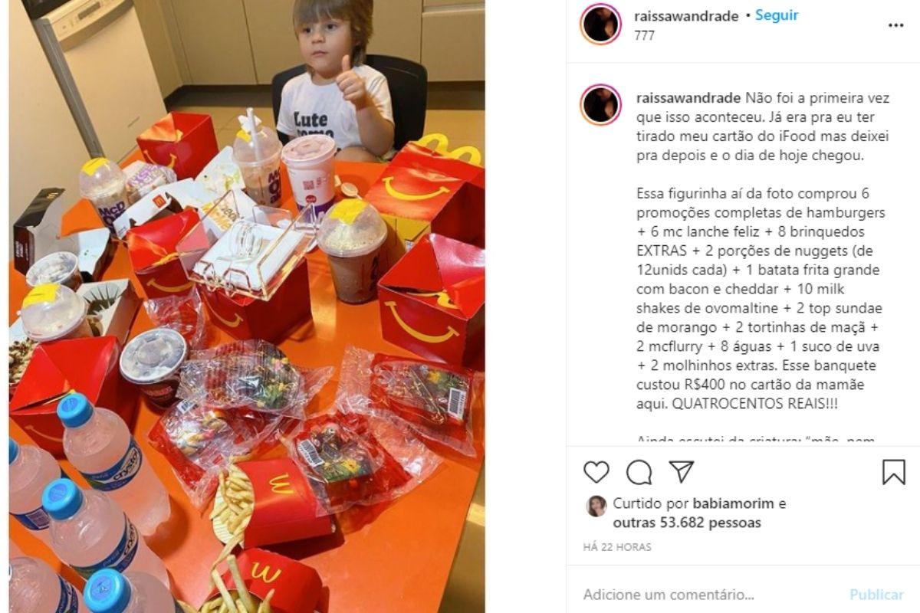This screenshot has height=613, width=920.
Task: View list of outras 53.682 pessoas
Action: (x=687, y=523)
